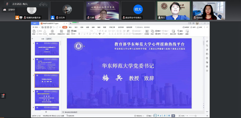Click the print icon in quick toolbar
The image size is (241, 118).
click(x=48, y=27)
